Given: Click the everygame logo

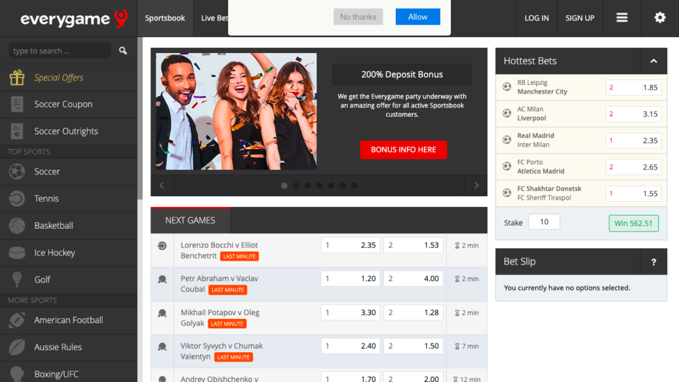Looking at the screenshot, I should [74, 19].
